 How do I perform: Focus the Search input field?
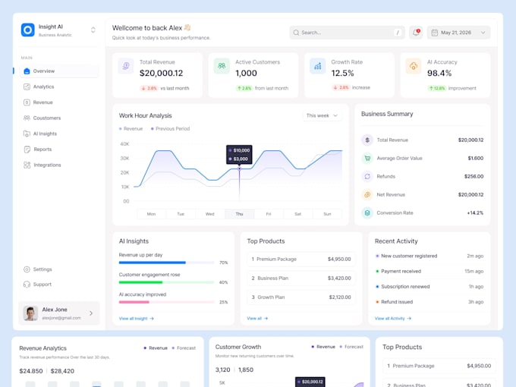click(x=347, y=33)
